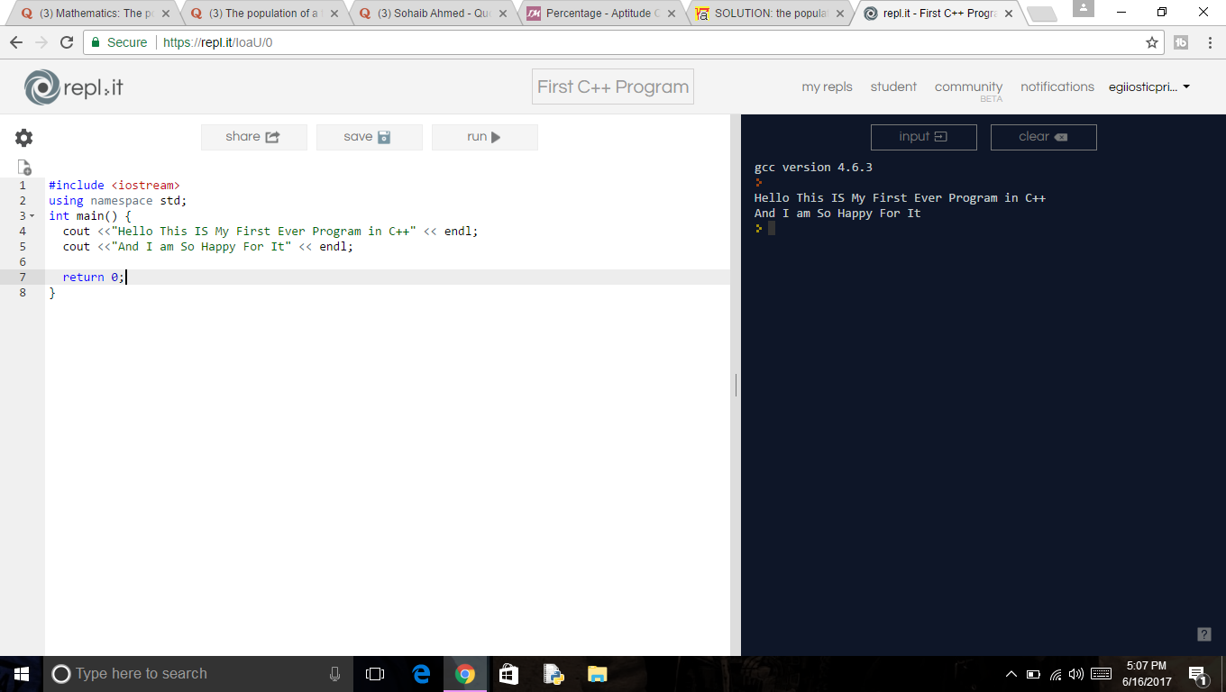Rename the repl via First C++ Program field
This screenshot has width=1226, height=692.
[612, 86]
